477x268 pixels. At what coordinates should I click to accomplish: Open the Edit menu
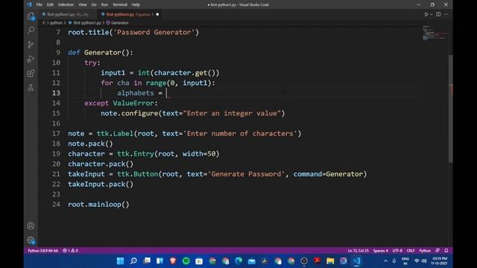[x=50, y=4]
